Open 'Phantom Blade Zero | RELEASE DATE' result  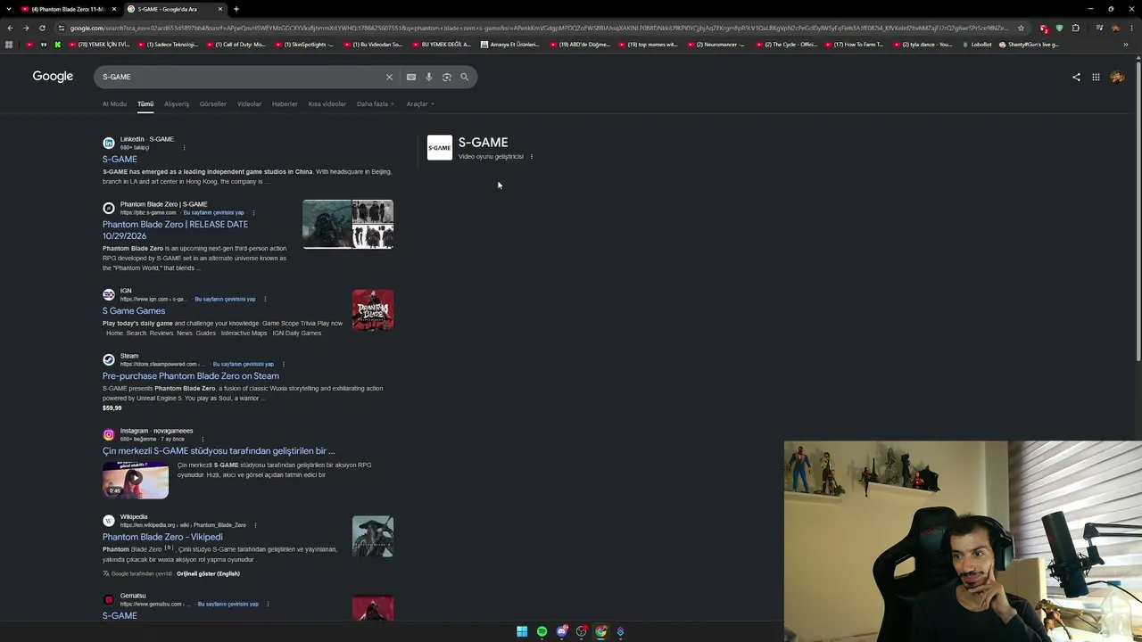[175, 230]
